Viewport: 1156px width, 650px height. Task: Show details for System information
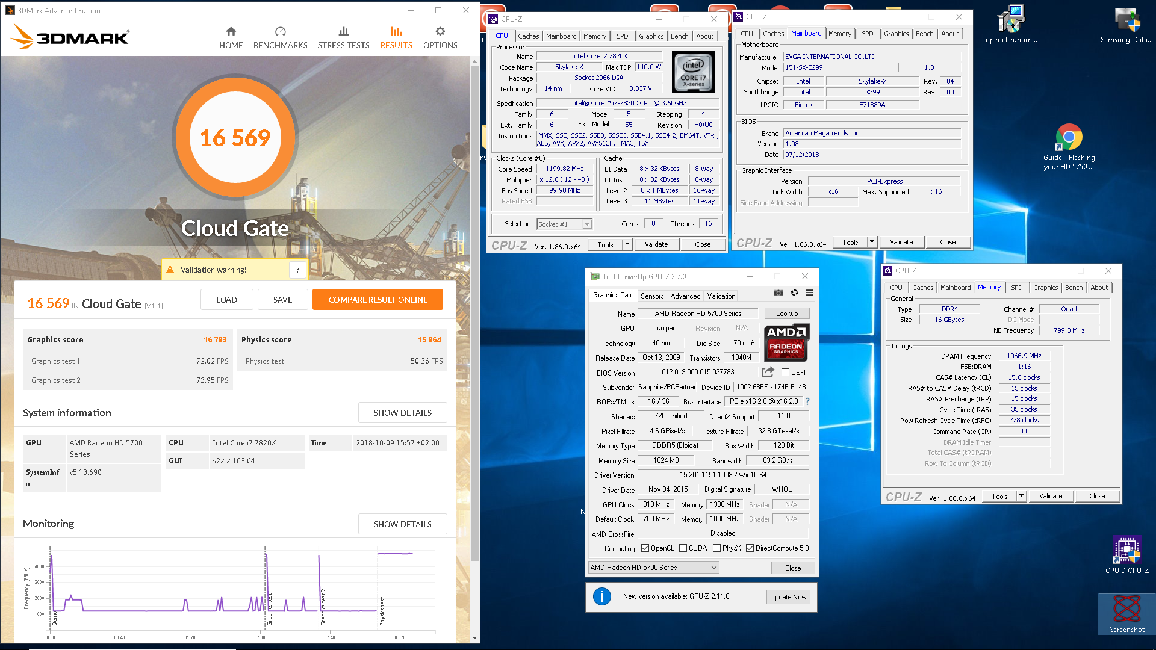[x=402, y=413]
